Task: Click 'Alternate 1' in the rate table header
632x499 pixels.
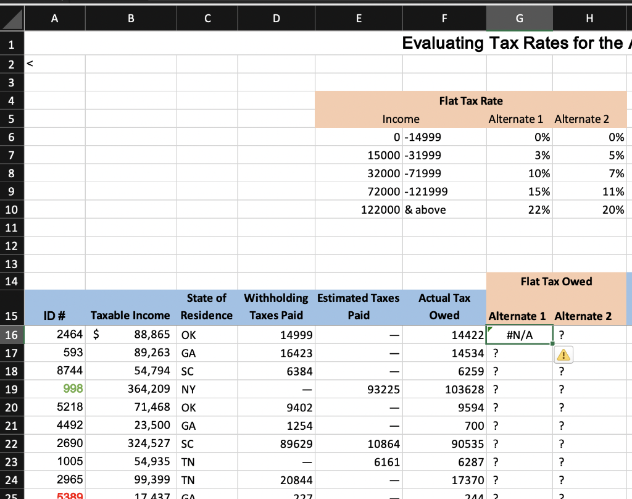Action: coord(516,119)
